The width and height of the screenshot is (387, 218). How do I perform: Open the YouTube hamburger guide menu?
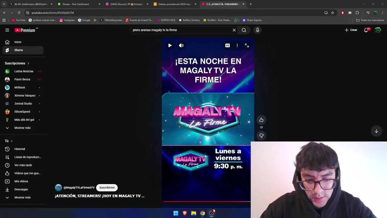[x=7, y=30]
